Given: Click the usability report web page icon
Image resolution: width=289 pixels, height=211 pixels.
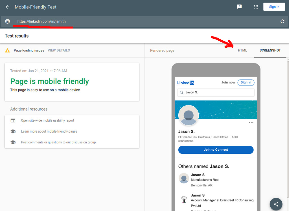Looking at the screenshot, I should coord(13,120).
